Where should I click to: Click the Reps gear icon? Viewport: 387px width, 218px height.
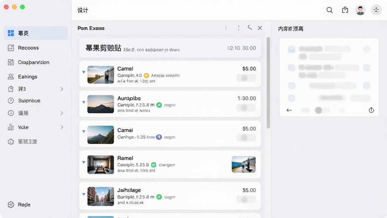click(x=11, y=205)
